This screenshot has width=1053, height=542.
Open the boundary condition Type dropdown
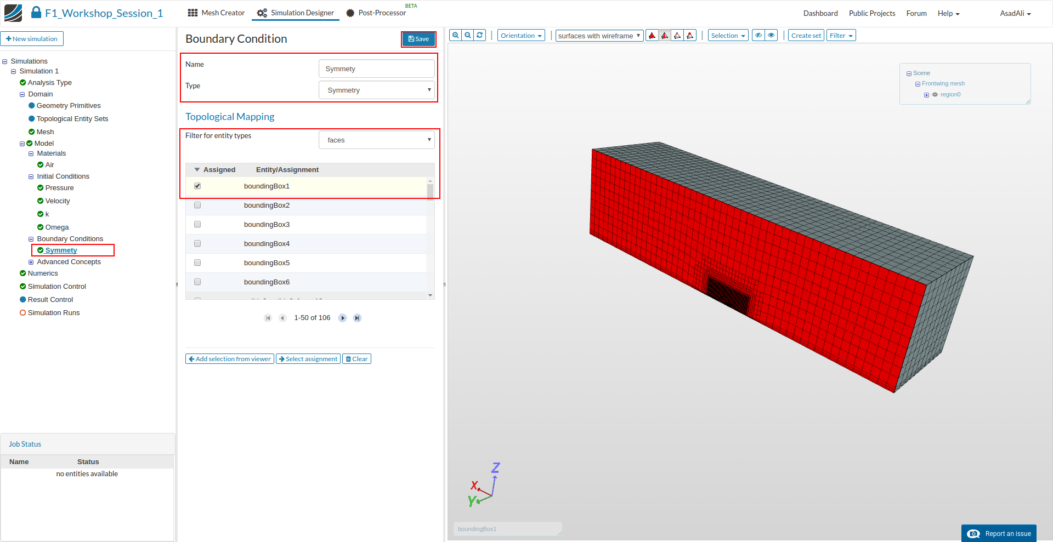[x=377, y=90]
